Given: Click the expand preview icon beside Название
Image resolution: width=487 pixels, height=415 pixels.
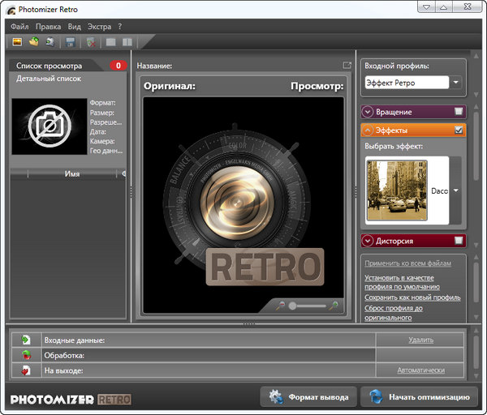Looking at the screenshot, I should (x=347, y=65).
